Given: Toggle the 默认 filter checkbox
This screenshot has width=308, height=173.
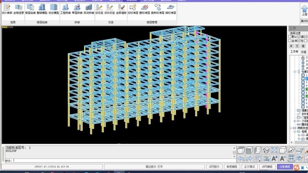Looking at the screenshot, I should pos(290,36).
